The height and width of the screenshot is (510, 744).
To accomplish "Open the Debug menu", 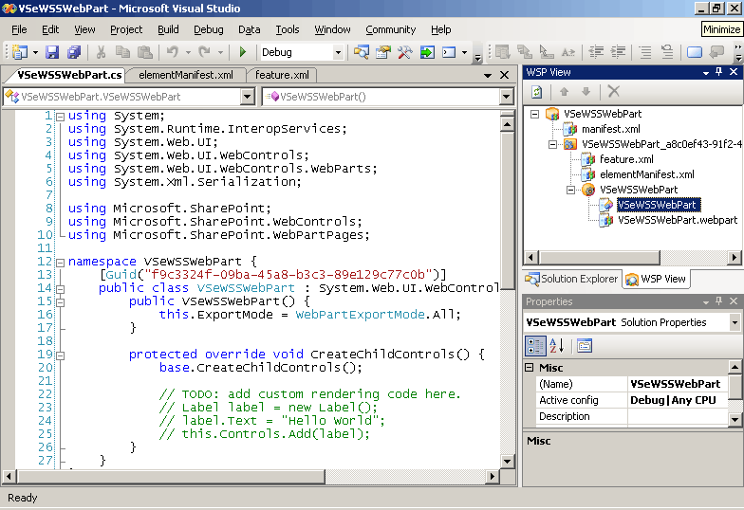I will pos(209,29).
